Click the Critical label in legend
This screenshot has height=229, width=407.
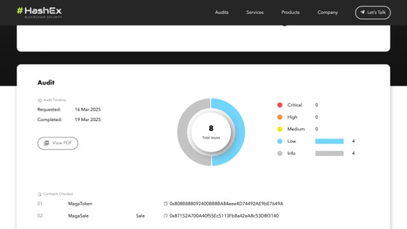(294, 105)
